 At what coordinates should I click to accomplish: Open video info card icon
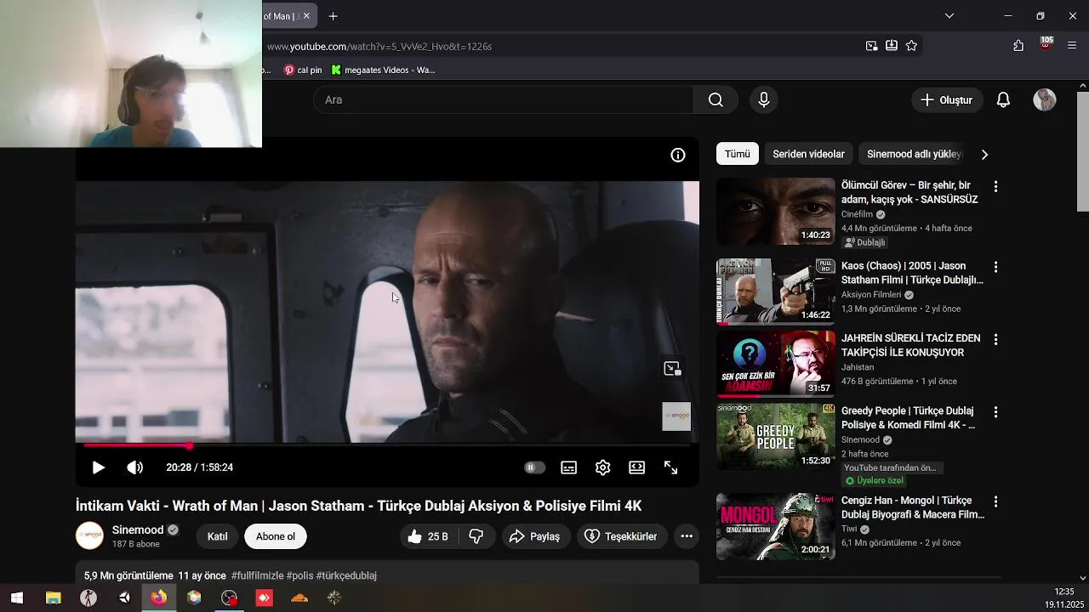[x=678, y=155]
